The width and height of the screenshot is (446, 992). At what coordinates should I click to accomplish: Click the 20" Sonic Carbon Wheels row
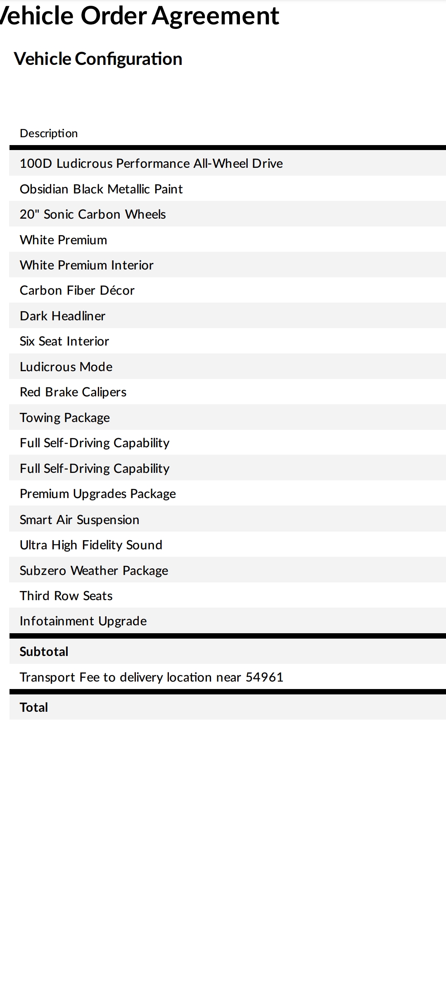point(93,215)
